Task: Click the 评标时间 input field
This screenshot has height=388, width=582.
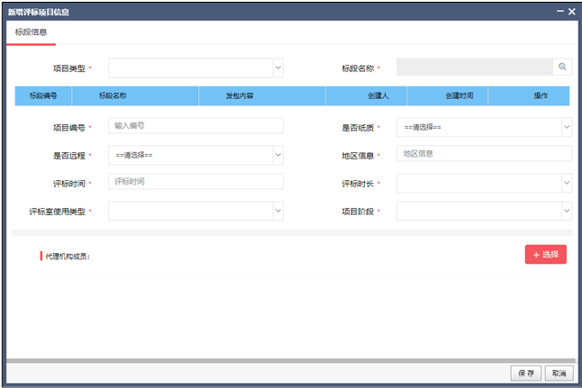Action: click(x=196, y=182)
